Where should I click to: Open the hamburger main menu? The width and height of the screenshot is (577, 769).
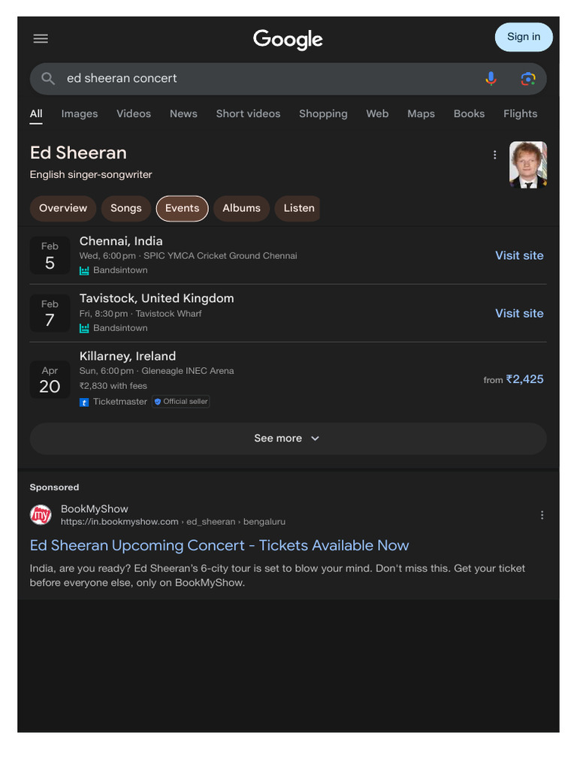point(41,38)
